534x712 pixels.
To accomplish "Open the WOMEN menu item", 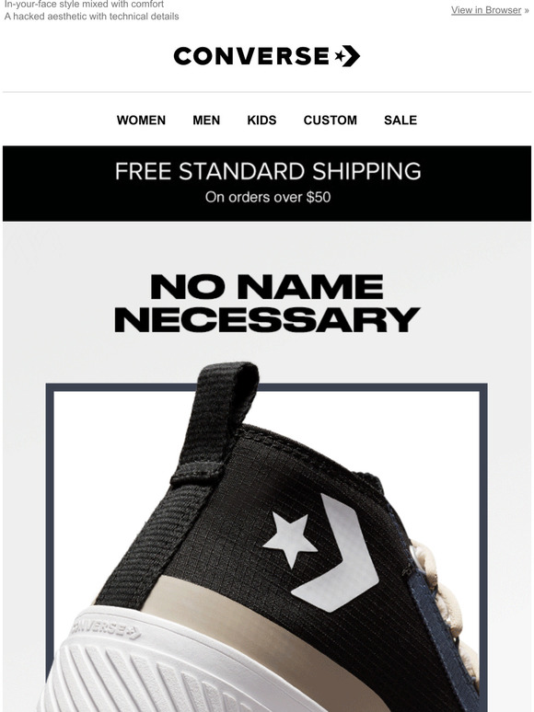I will (x=141, y=120).
